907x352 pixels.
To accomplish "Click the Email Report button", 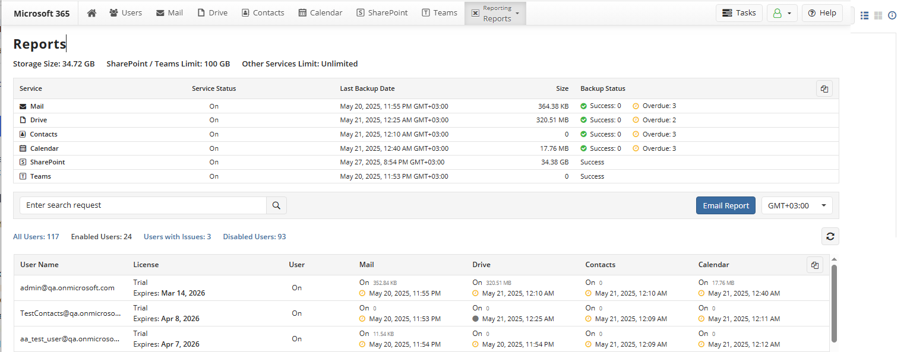I will click(726, 205).
